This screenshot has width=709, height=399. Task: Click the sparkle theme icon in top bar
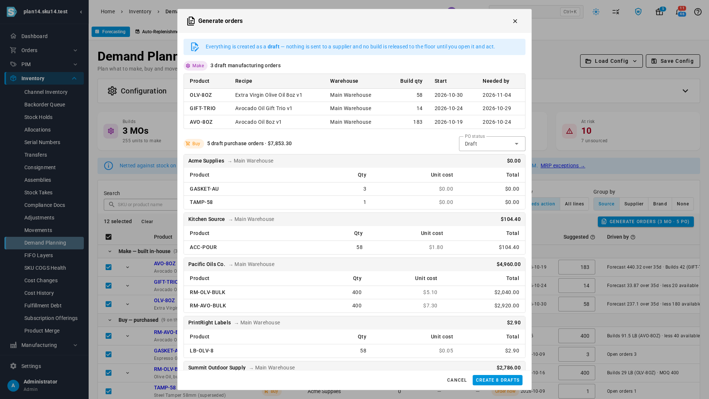click(x=596, y=12)
